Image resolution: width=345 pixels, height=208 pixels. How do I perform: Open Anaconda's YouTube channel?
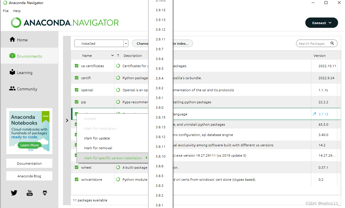pos(29,193)
